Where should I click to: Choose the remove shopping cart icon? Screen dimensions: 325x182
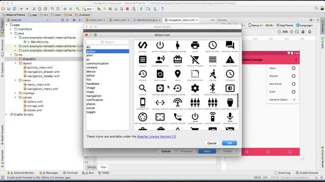195,60
